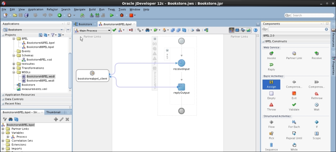This screenshot has height=152, width=336.
Task: Click the replyOutput activity node
Action: click(181, 87)
